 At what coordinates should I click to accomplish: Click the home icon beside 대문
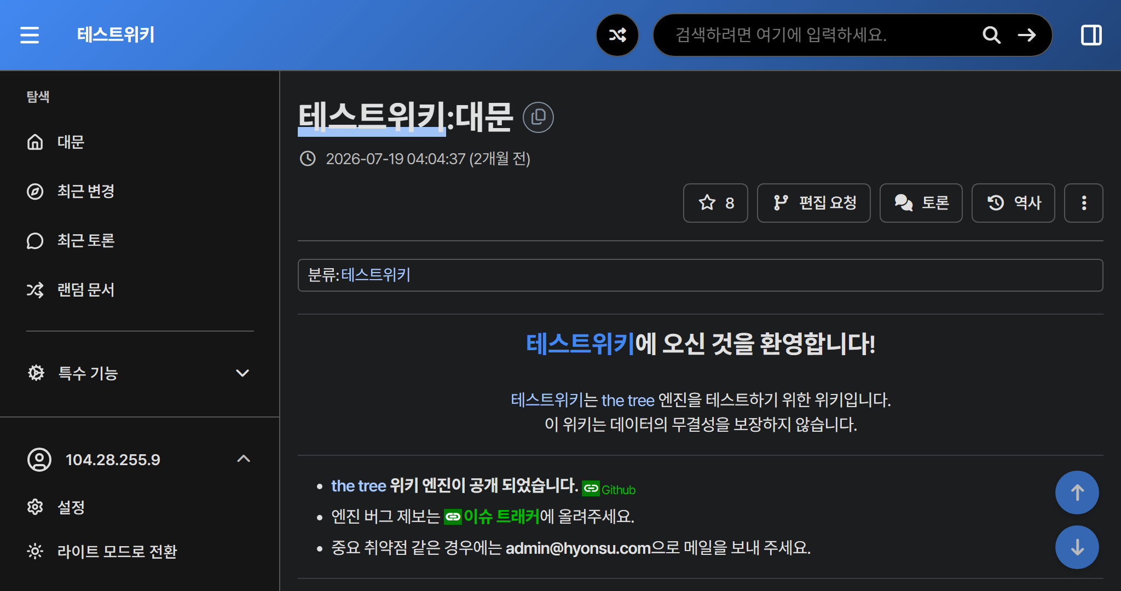tap(35, 142)
